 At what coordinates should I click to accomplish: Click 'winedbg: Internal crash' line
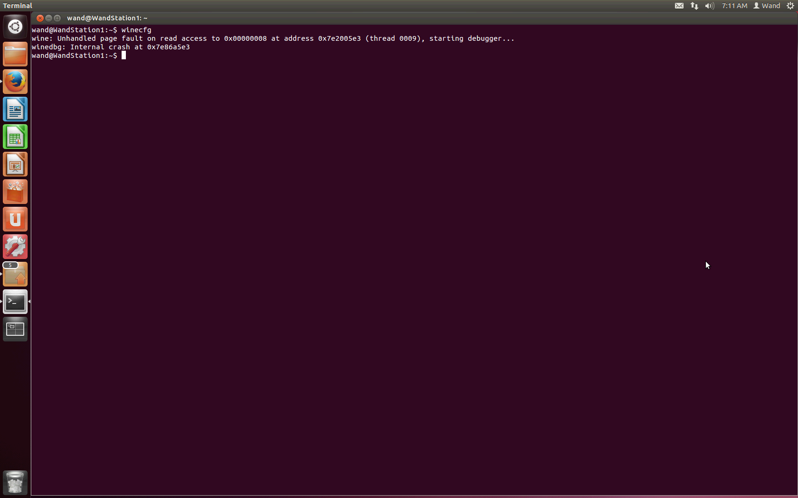pos(111,47)
